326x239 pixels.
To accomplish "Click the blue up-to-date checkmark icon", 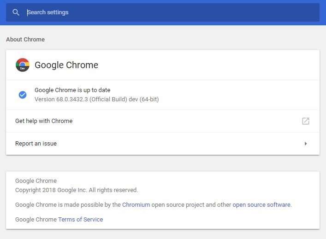I will click(x=23, y=95).
